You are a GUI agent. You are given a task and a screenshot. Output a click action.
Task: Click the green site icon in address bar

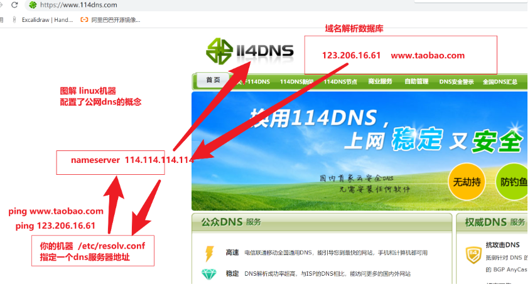(x=33, y=5)
